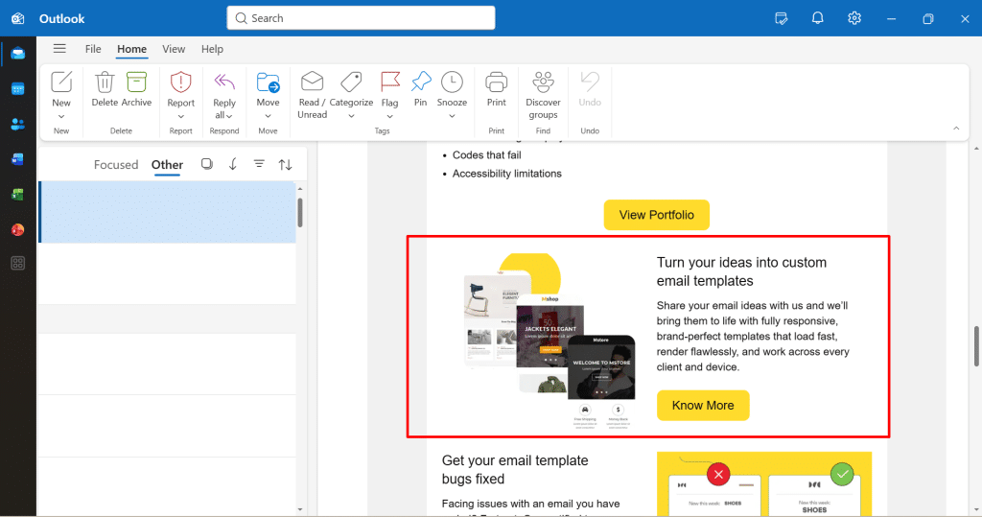Open the Calendar app in sidebar
Viewport: 982px width, 517px height.
tap(17, 89)
